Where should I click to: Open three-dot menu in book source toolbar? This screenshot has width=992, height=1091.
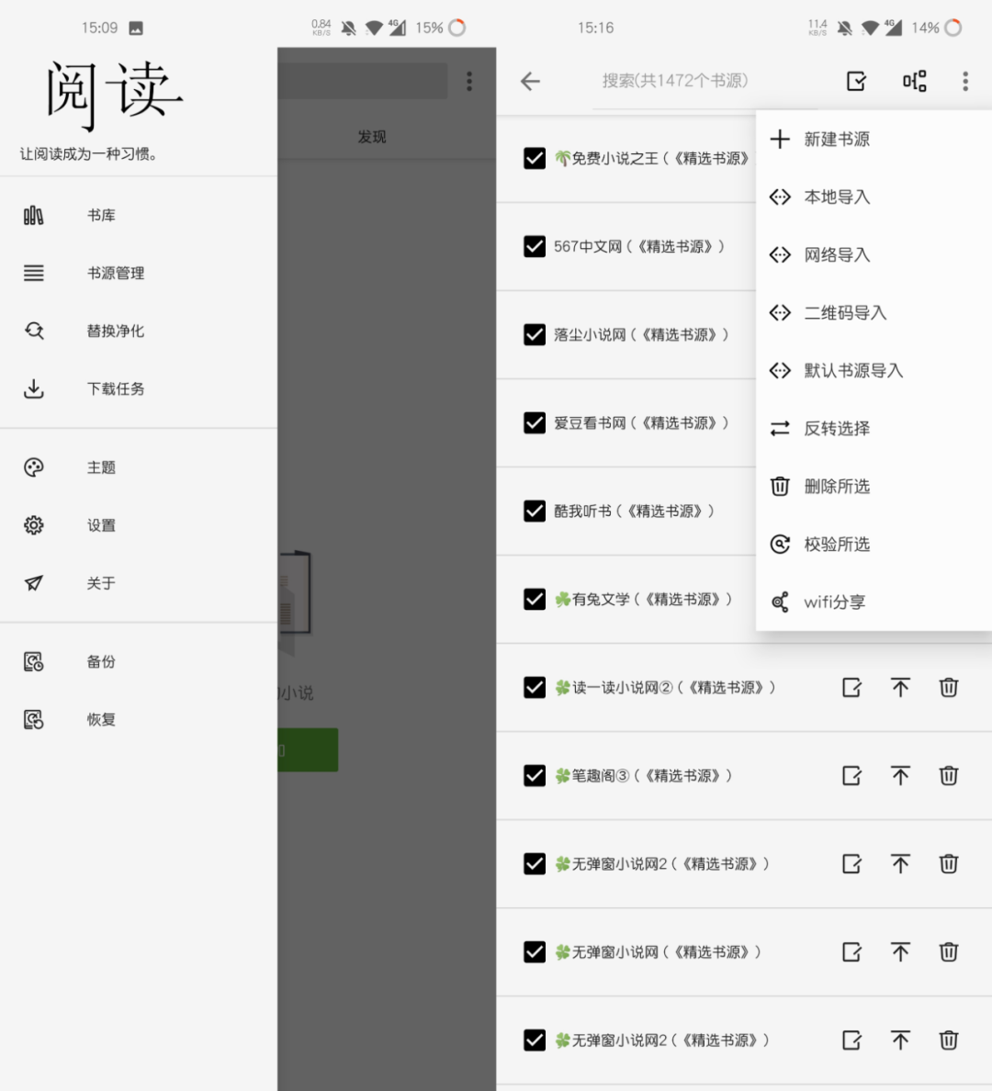pyautogui.click(x=964, y=82)
